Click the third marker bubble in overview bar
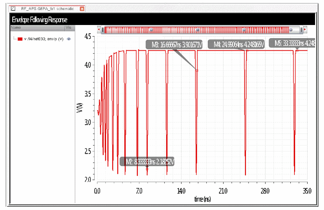 [244, 30]
